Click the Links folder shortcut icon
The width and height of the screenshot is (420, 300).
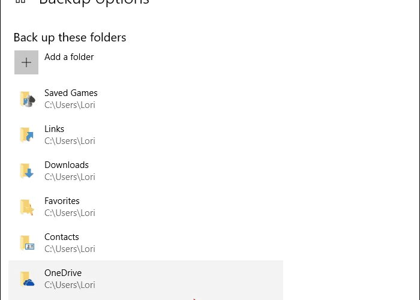coord(27,135)
